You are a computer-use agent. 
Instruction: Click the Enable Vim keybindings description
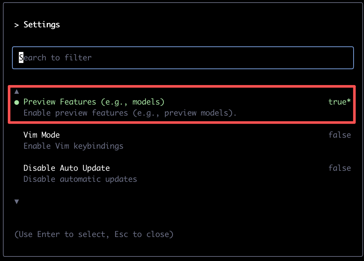click(73, 146)
